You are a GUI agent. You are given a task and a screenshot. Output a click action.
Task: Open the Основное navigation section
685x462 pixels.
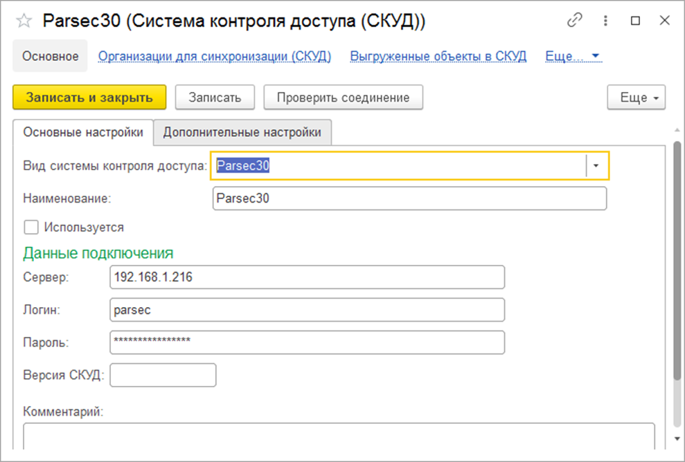(50, 56)
